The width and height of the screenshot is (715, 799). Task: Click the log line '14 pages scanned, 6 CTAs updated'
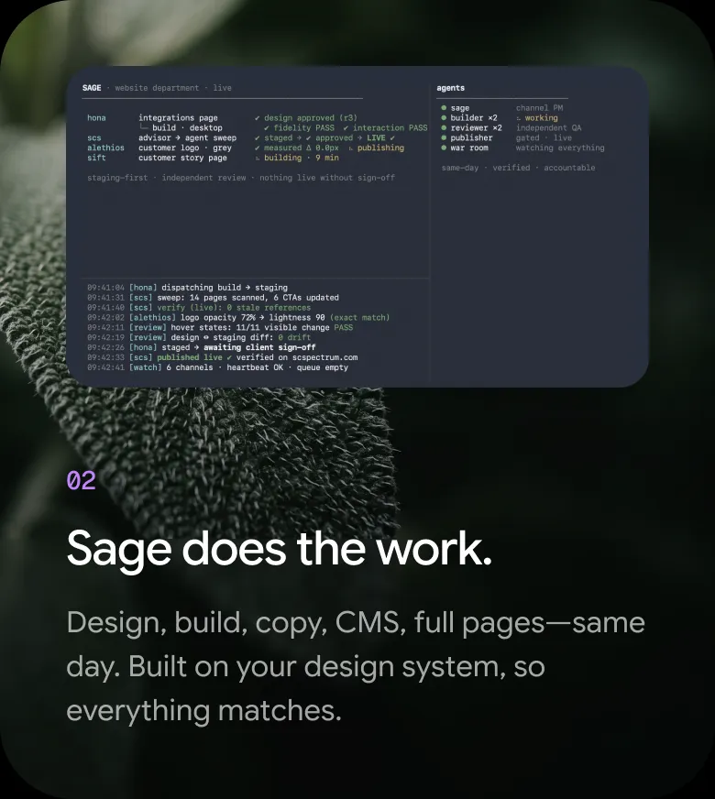[213, 298]
